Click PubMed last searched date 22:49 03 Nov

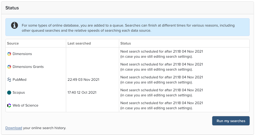[83, 80]
